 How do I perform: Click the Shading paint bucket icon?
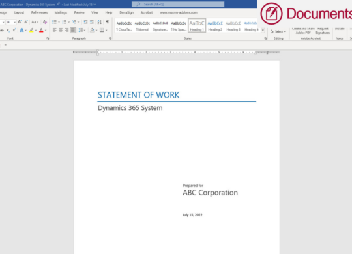pos(92,30)
